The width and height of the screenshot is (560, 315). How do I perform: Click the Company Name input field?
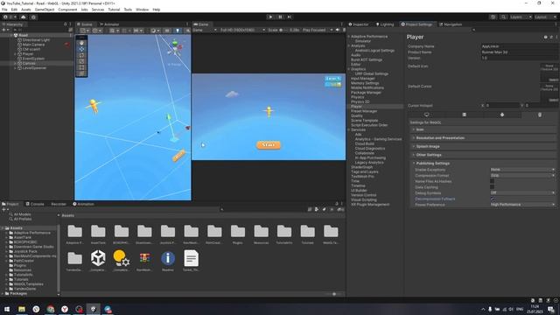(x=519, y=46)
